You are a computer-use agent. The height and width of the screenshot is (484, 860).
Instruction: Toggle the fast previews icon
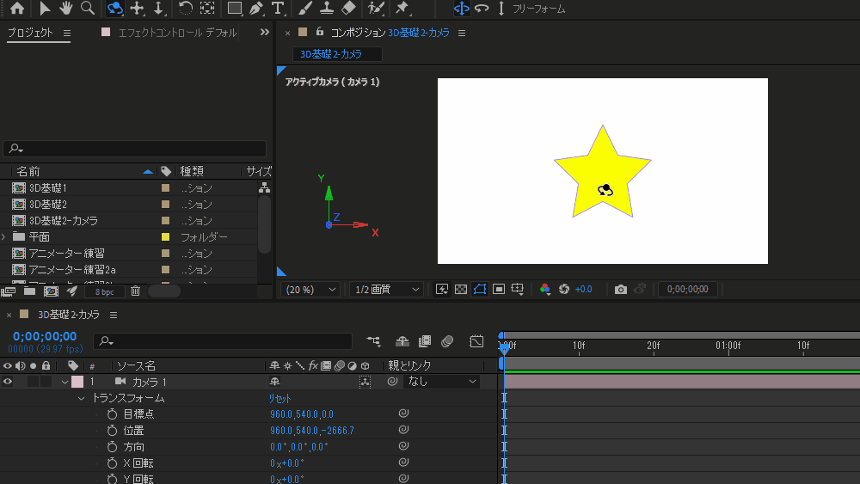pos(441,290)
